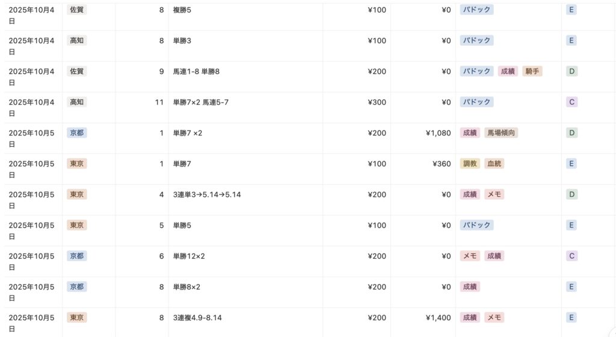Click the 単勝3 bet cell
This screenshot has width=616, height=337.
182,41
